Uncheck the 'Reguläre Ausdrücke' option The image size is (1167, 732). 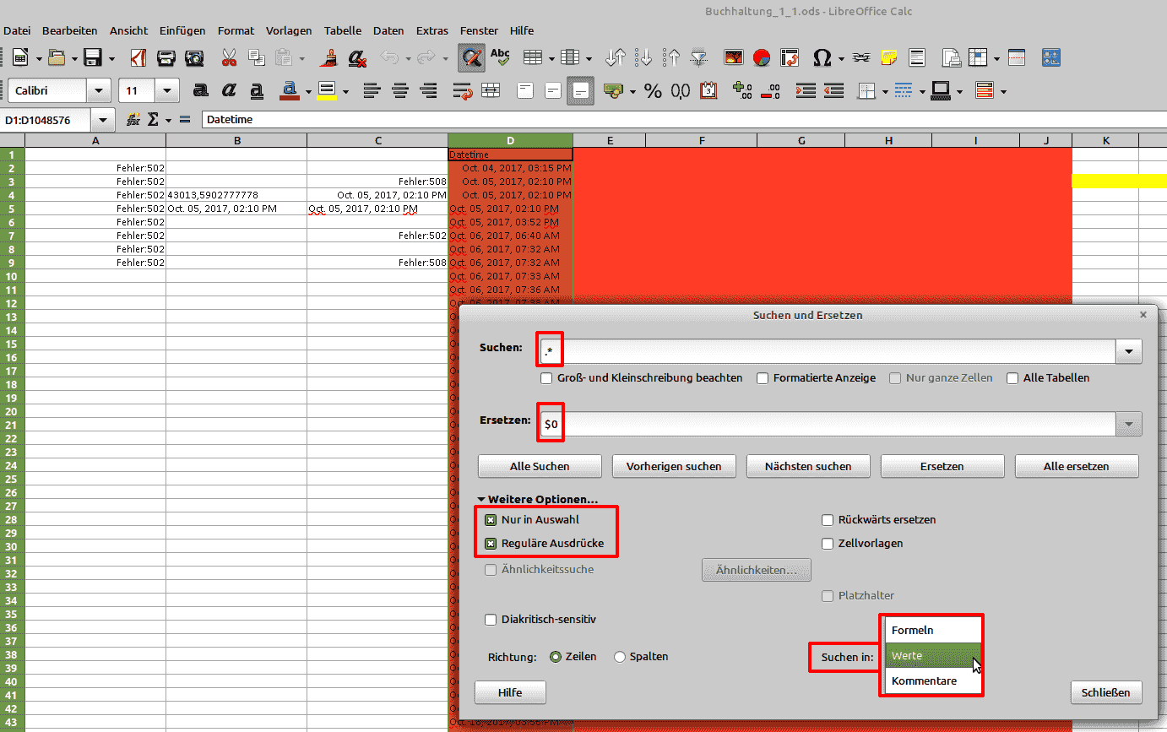(x=491, y=544)
